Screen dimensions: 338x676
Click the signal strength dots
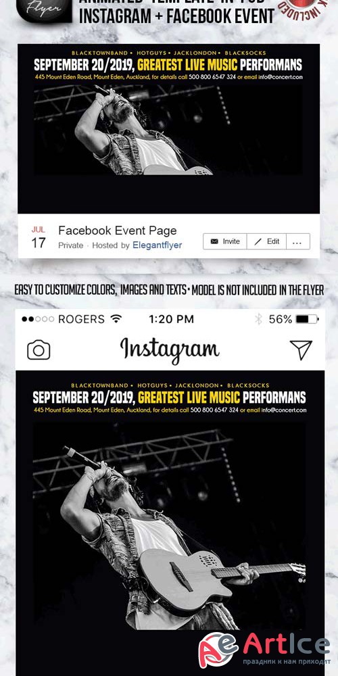[x=38, y=320]
